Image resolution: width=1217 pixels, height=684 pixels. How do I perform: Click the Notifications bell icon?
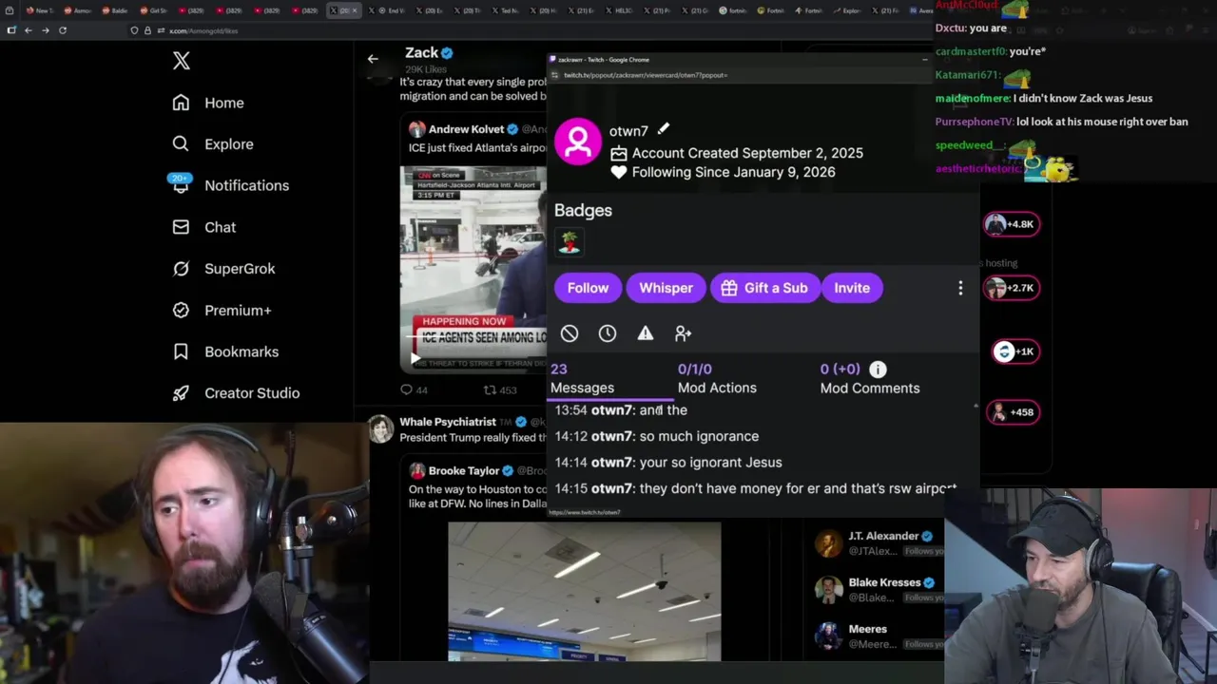181,186
